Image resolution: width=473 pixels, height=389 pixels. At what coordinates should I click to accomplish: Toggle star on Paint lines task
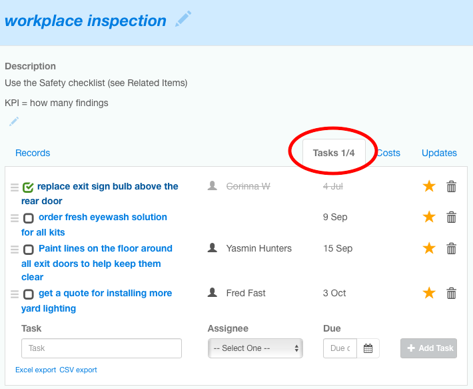pos(429,248)
